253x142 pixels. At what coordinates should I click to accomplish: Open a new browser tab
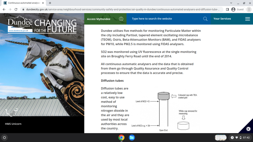[x=50, y=3]
